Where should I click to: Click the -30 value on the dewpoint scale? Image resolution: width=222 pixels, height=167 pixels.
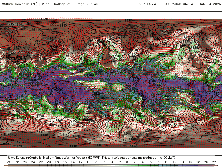(x=8, y=162)
